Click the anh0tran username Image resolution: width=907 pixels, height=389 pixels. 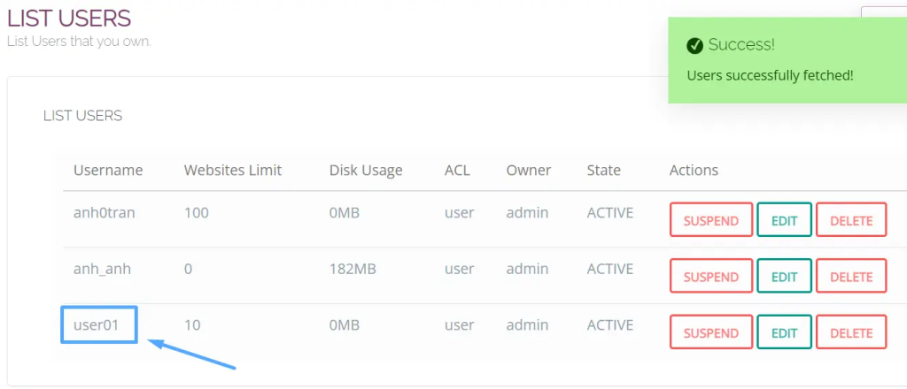104,212
